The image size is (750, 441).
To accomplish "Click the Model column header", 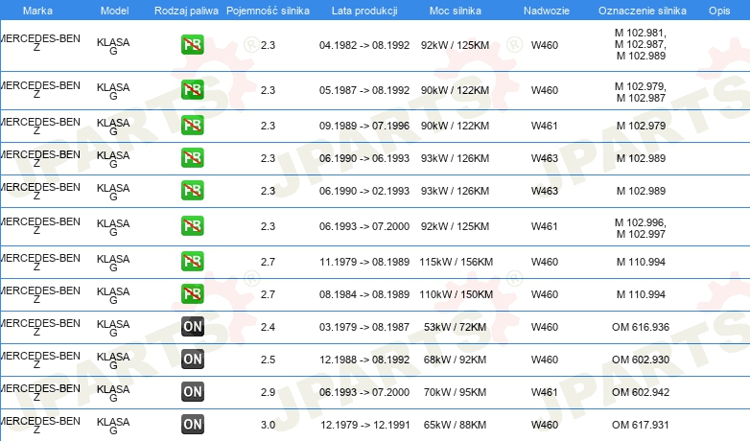I will 114,11.
